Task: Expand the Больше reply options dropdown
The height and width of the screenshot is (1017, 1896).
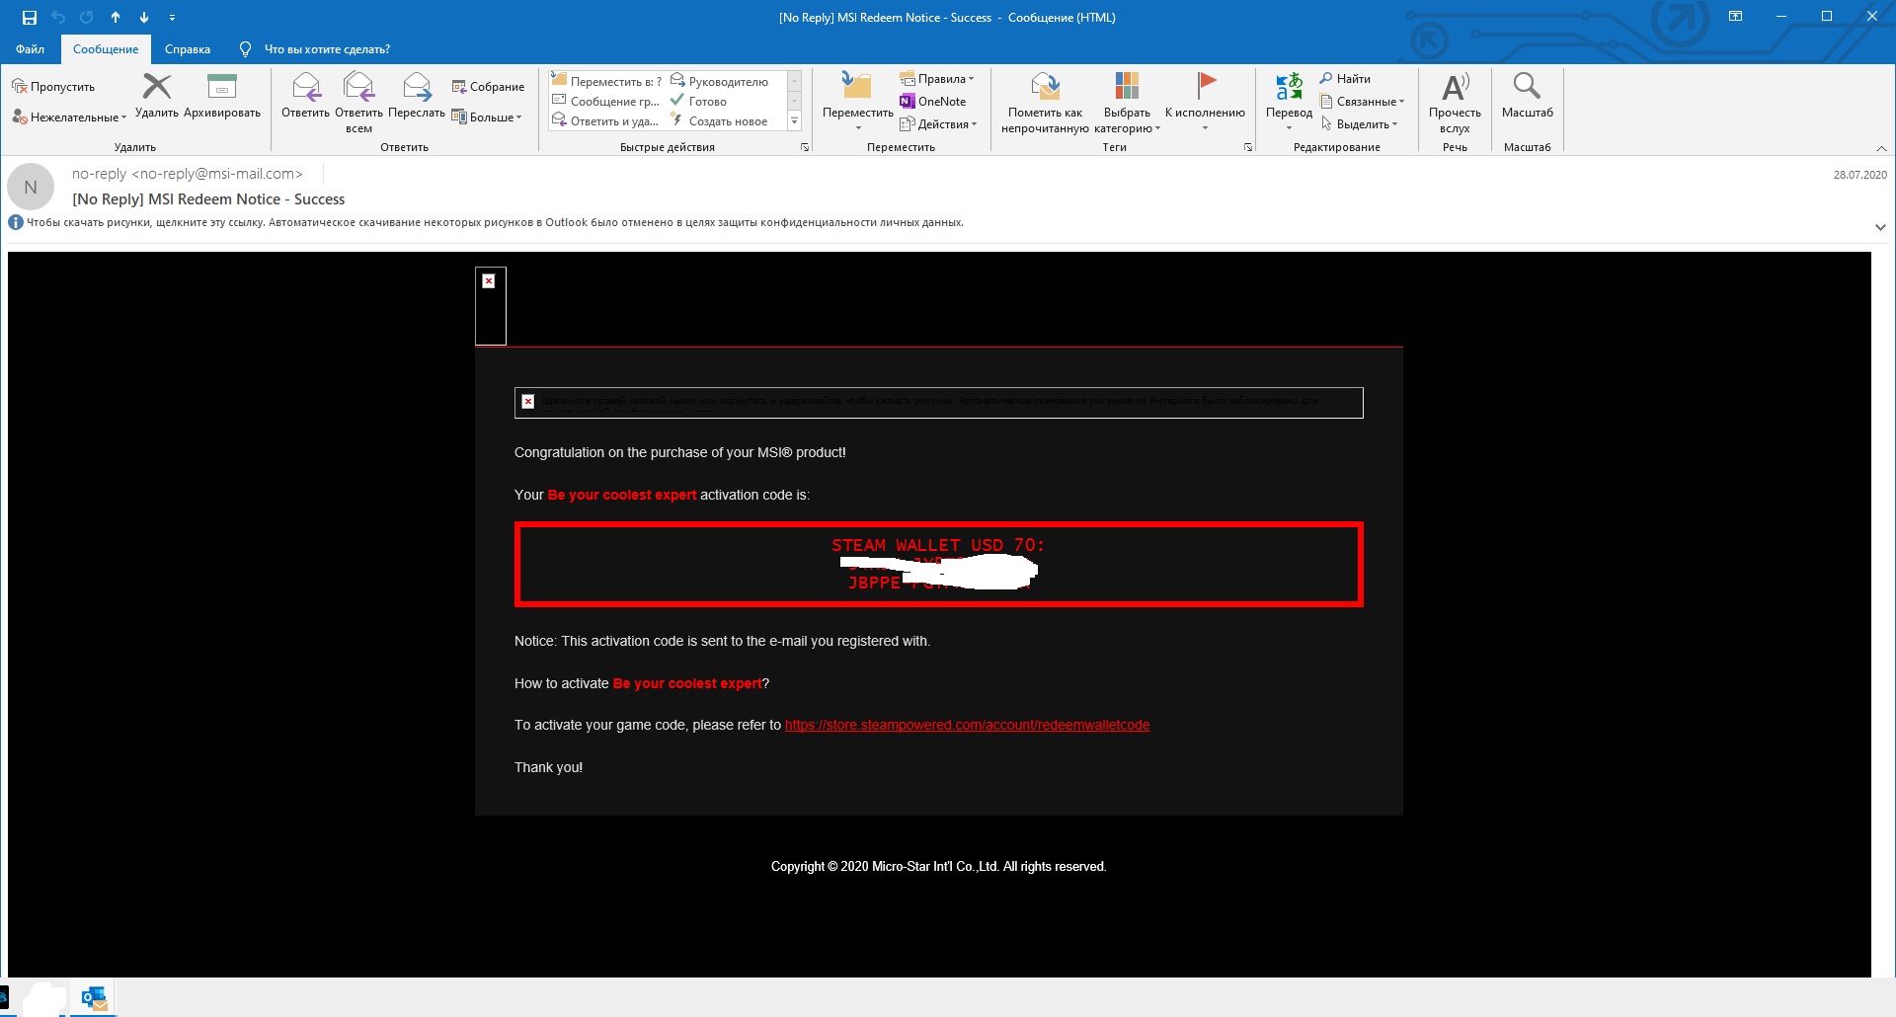Action: click(x=486, y=117)
